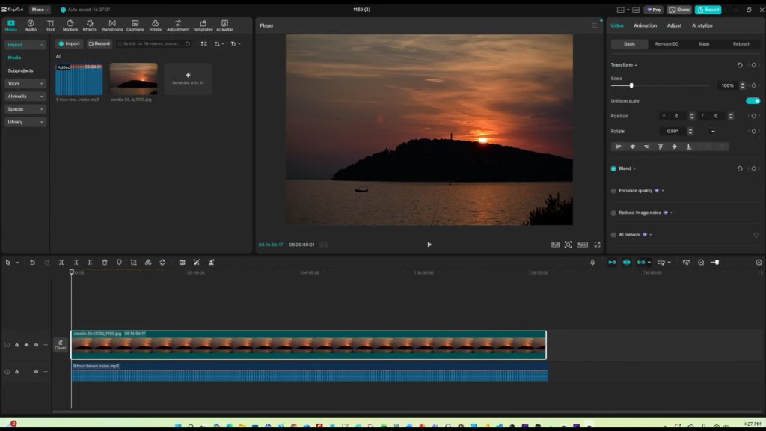
Task: Play the video in the player
Action: click(429, 245)
